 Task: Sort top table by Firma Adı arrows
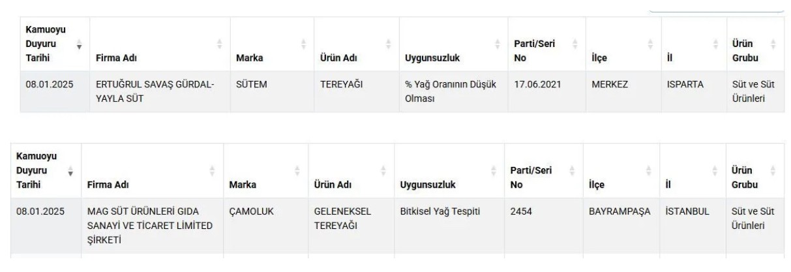coord(219,44)
